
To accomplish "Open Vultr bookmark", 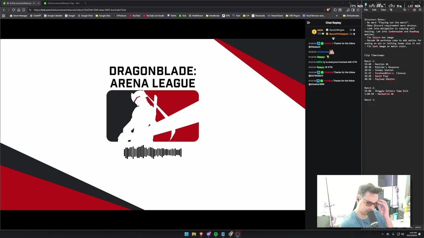I will tap(236, 16).
